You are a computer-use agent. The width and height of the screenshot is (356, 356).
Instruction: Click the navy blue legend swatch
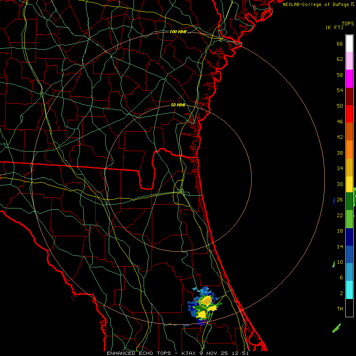(x=349, y=237)
